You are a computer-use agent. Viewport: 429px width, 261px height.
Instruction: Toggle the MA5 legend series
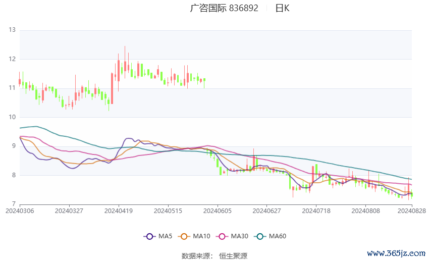(x=158, y=236)
